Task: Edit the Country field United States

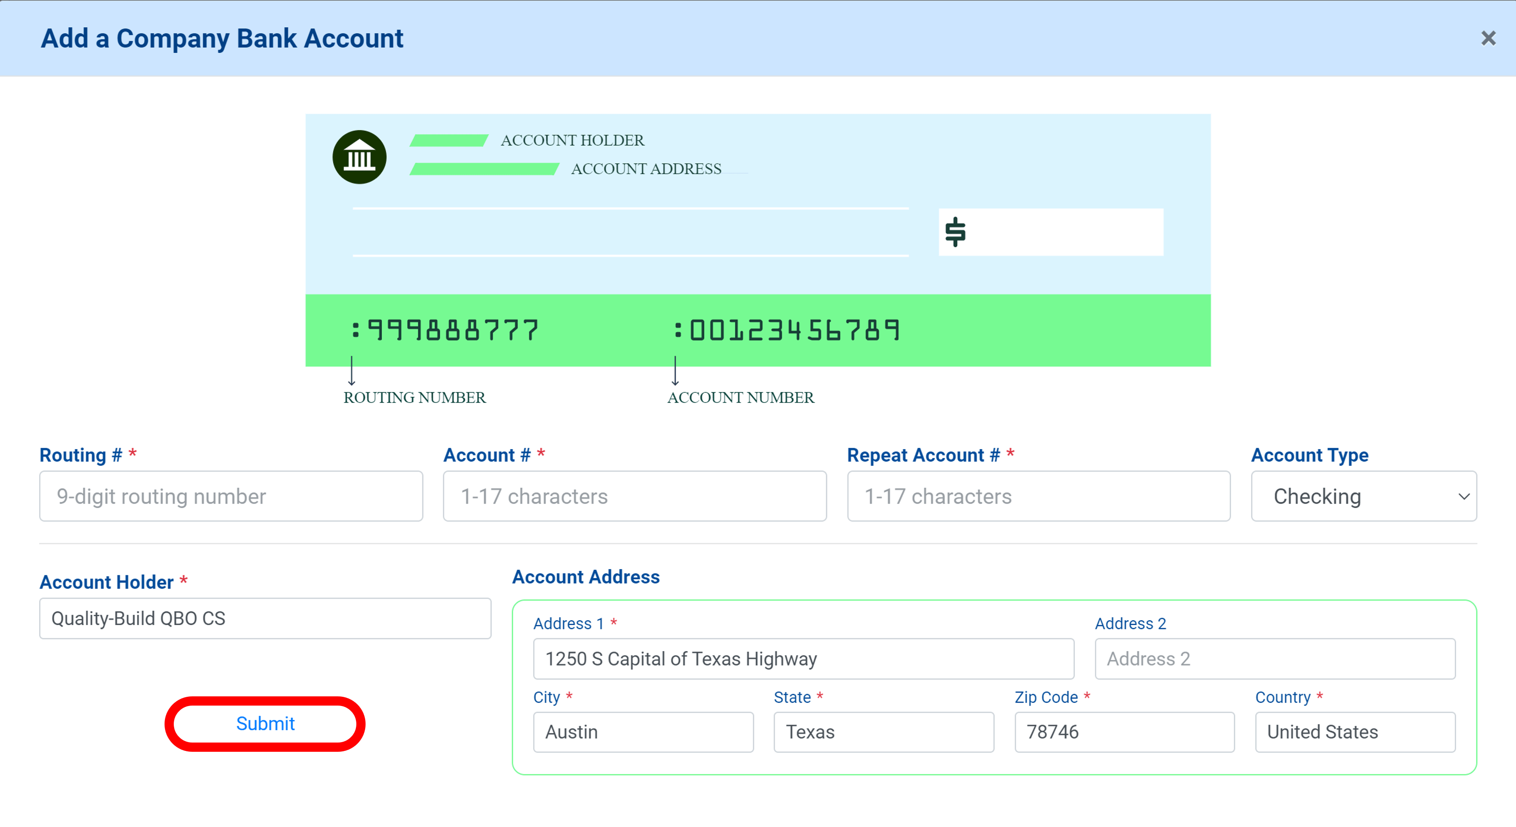Action: [x=1355, y=732]
